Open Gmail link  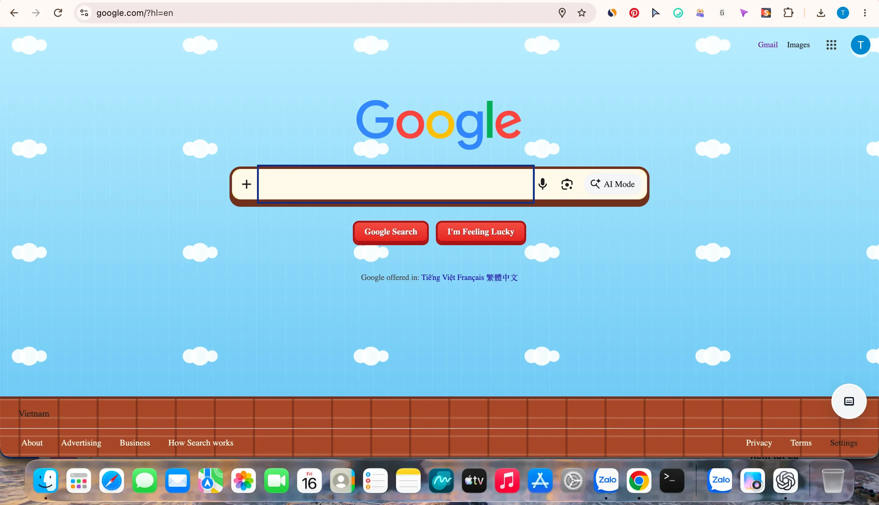[768, 45]
